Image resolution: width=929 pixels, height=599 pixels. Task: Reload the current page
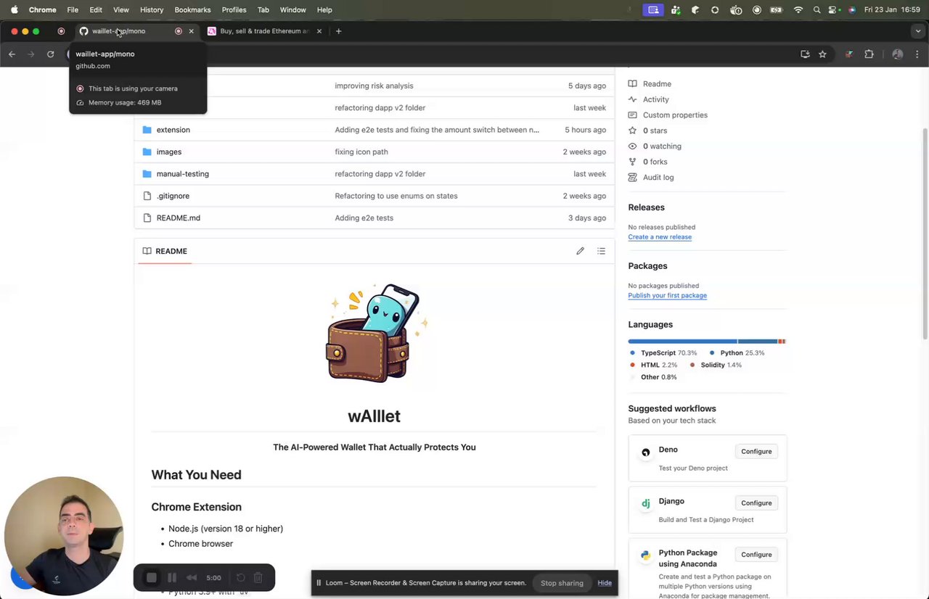pyautogui.click(x=50, y=54)
